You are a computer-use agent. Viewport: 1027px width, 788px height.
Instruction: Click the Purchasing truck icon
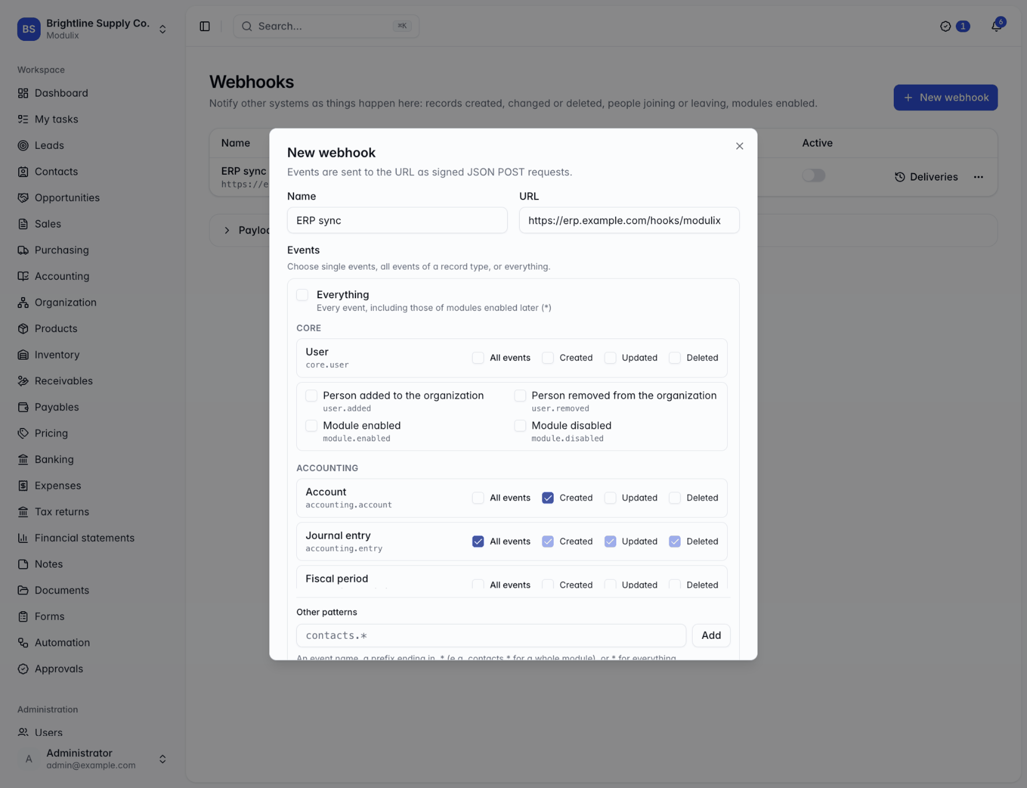[x=23, y=250]
